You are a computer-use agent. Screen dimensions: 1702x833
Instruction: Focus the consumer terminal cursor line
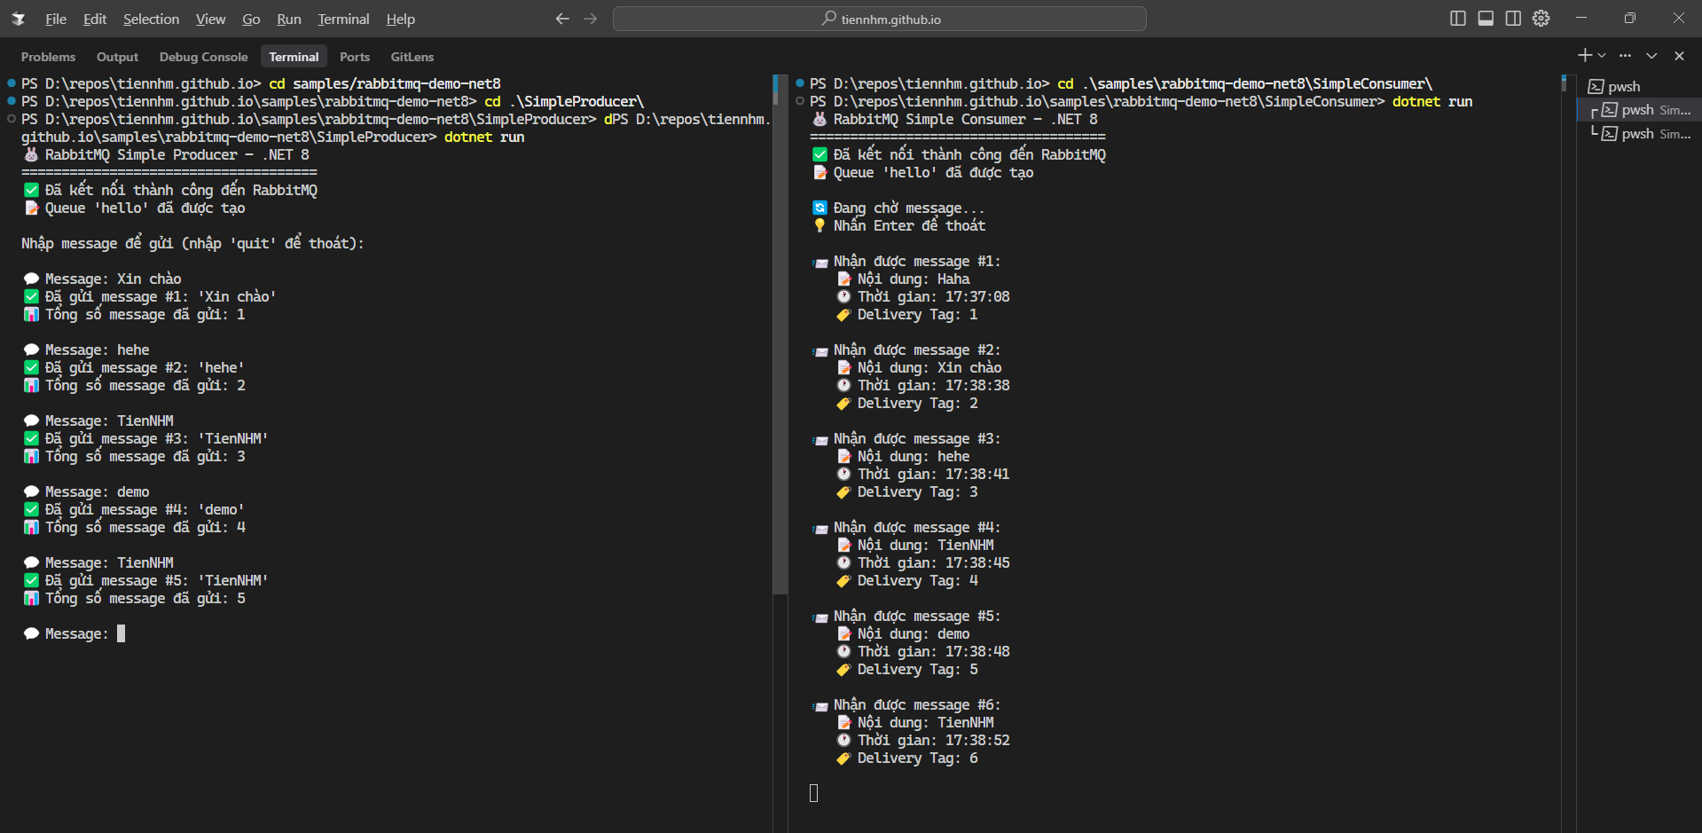(813, 793)
